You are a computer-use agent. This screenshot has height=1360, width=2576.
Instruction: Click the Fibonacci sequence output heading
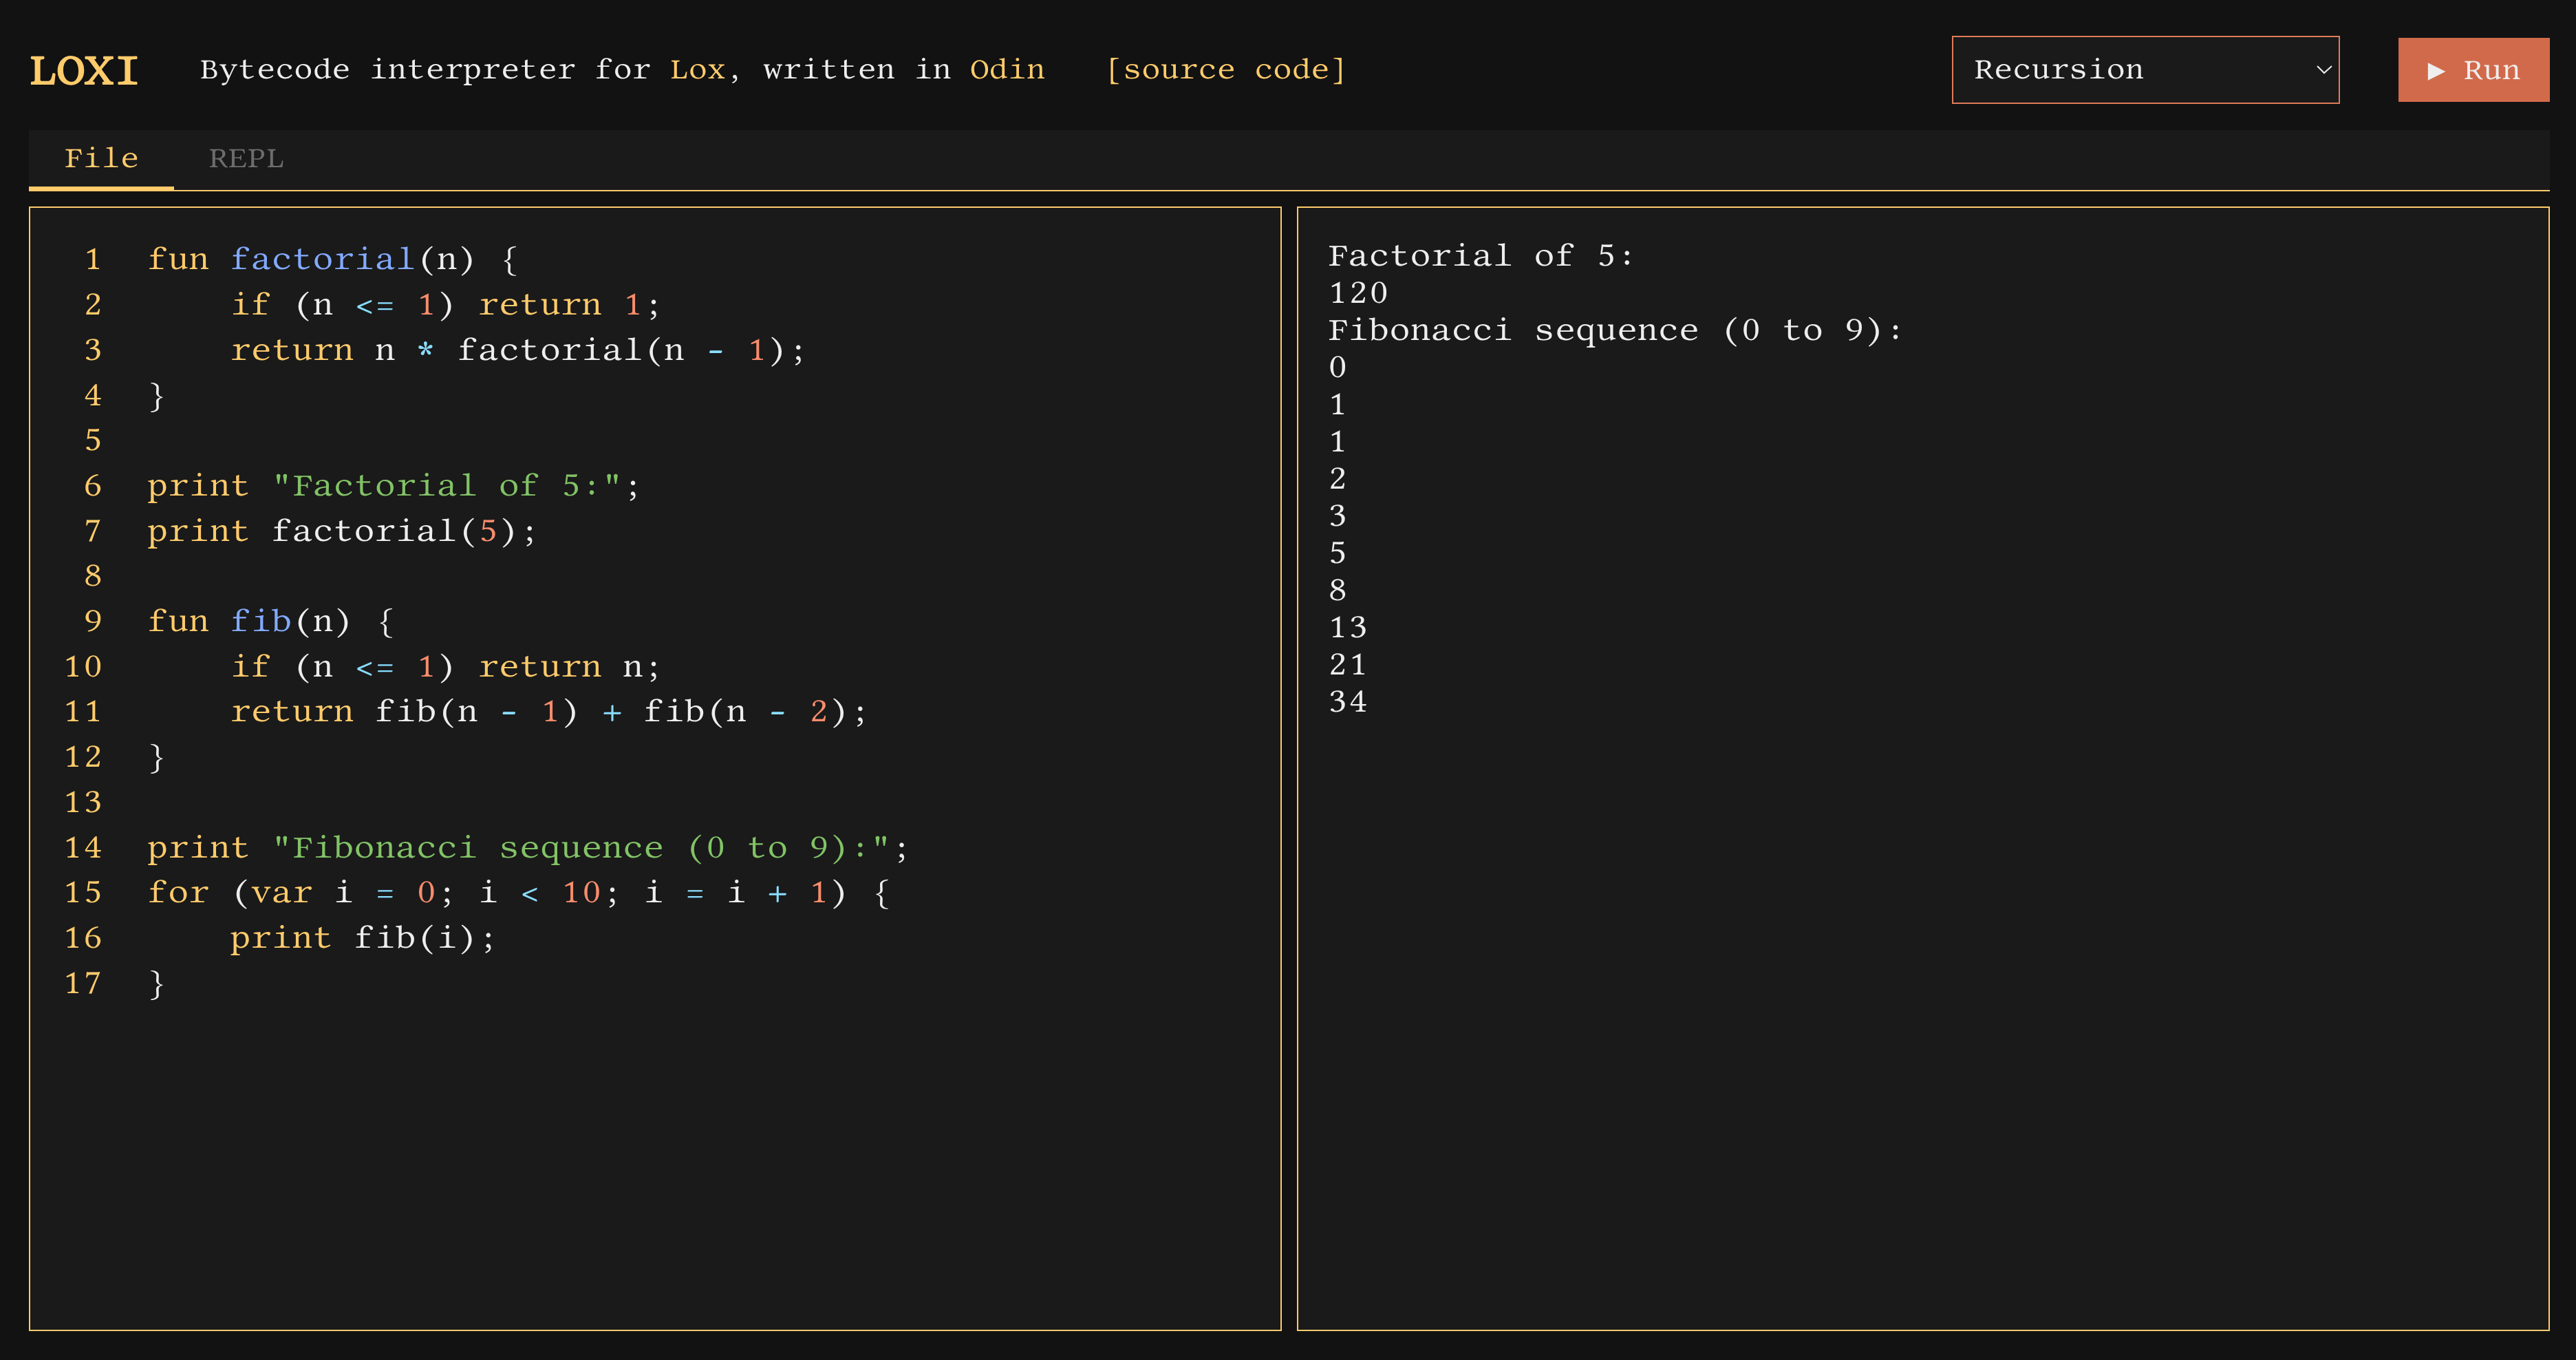(x=1614, y=330)
